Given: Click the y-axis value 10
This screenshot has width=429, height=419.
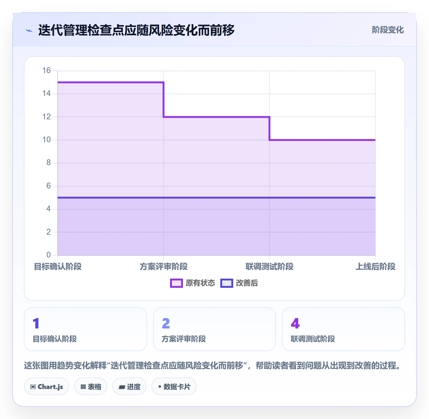Looking at the screenshot, I should click(47, 140).
